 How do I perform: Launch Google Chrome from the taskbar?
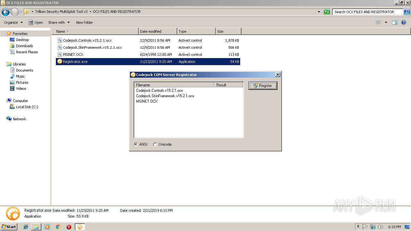pos(58,227)
